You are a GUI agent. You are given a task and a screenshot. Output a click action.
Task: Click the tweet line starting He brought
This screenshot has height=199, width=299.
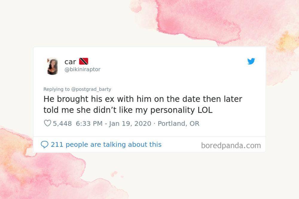143,99
